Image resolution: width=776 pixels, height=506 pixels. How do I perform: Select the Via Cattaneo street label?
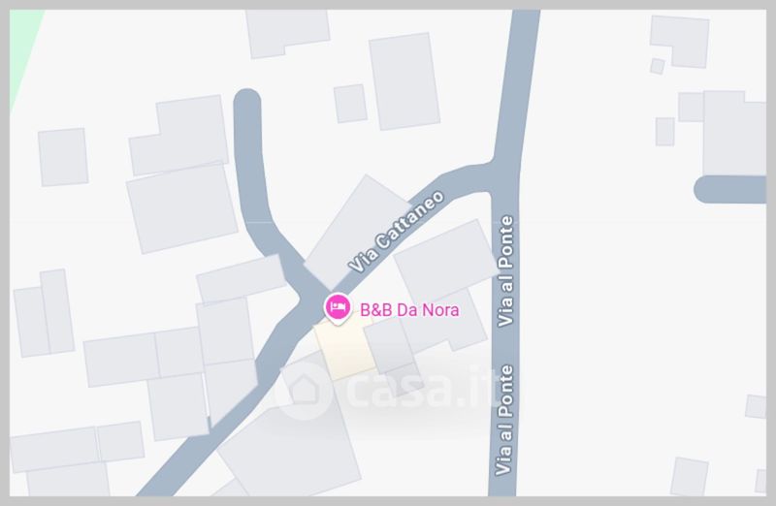click(x=396, y=231)
